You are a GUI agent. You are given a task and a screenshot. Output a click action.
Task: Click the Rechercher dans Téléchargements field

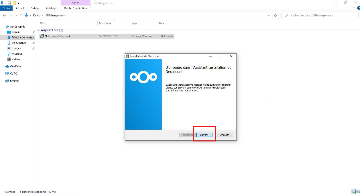(x=320, y=15)
